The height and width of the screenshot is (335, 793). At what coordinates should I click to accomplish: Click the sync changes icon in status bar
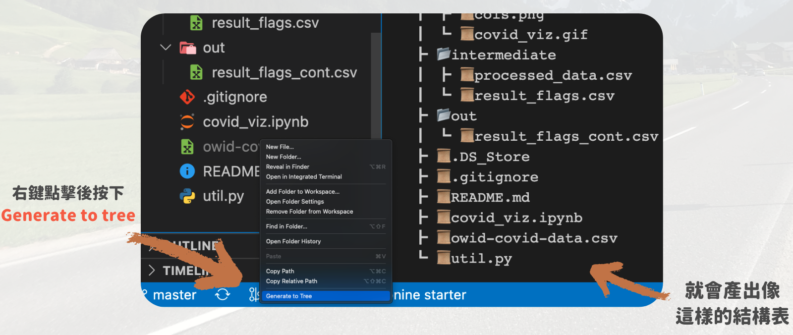[223, 294]
